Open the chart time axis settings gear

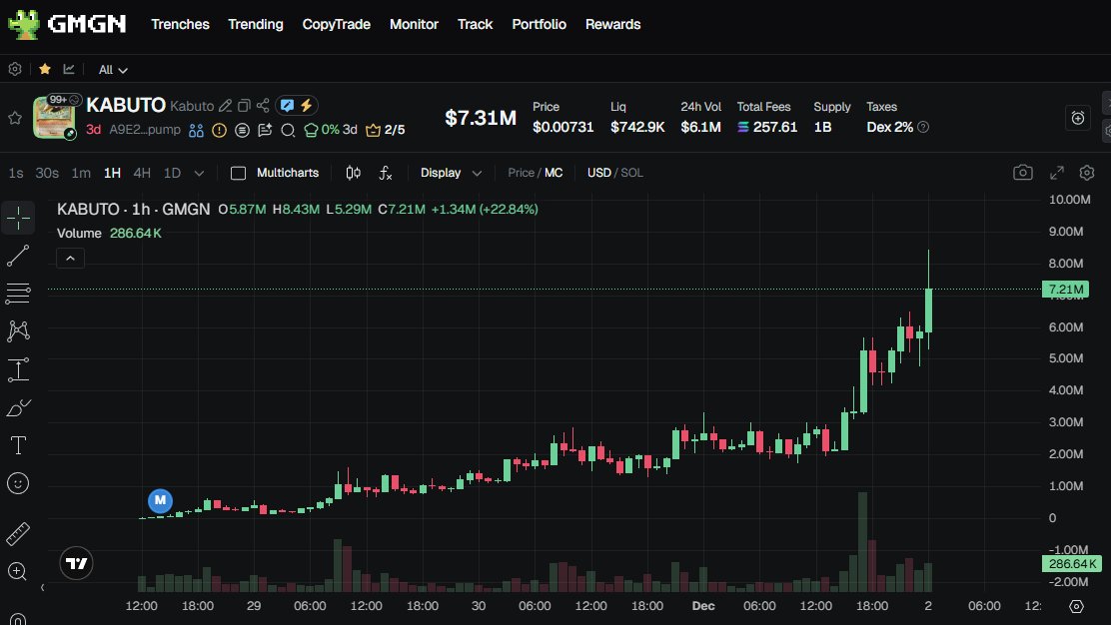[1076, 607]
